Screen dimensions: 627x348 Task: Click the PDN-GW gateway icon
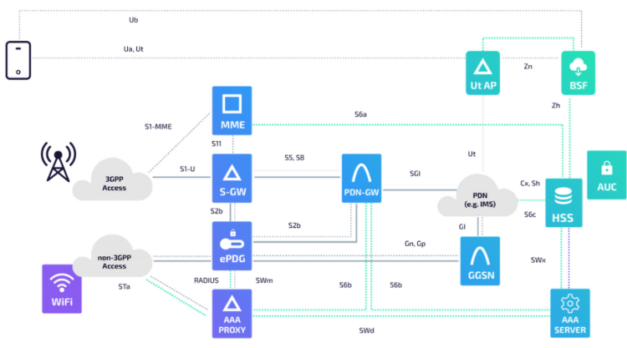(361, 179)
